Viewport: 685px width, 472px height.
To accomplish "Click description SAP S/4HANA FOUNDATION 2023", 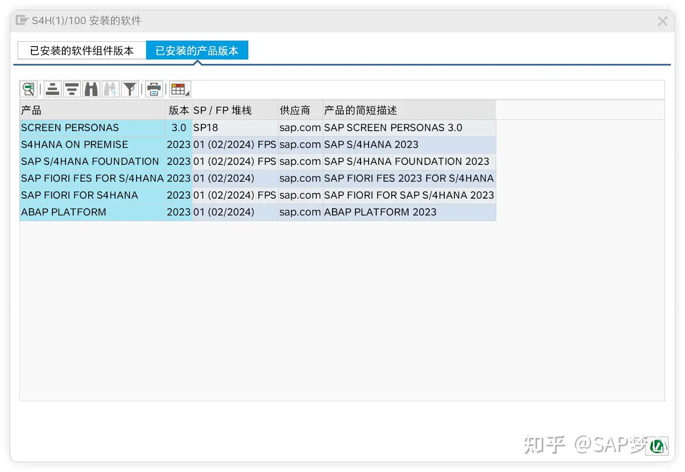I will click(409, 161).
